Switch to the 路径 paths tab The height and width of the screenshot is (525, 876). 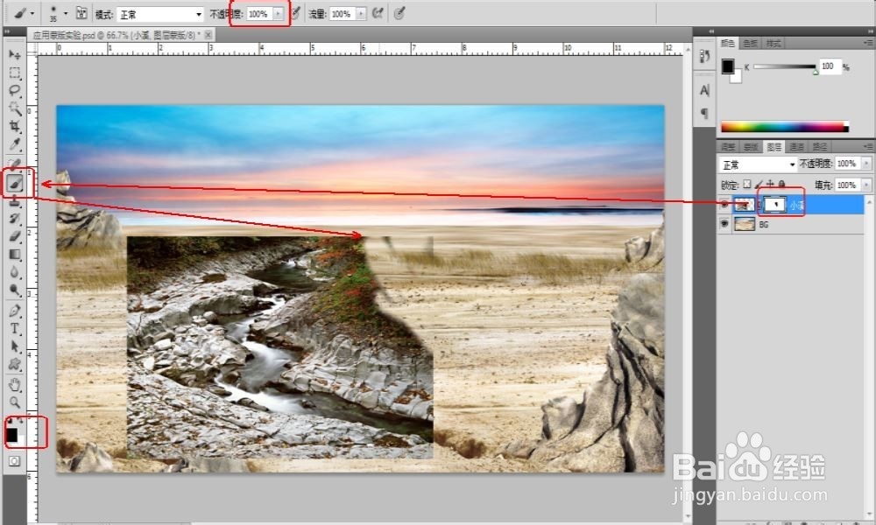point(820,147)
